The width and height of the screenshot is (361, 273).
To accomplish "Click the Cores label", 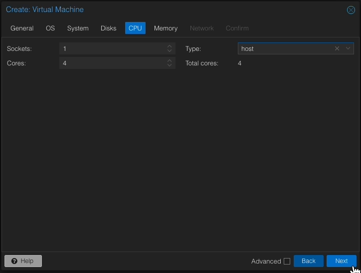I will (x=16, y=63).
